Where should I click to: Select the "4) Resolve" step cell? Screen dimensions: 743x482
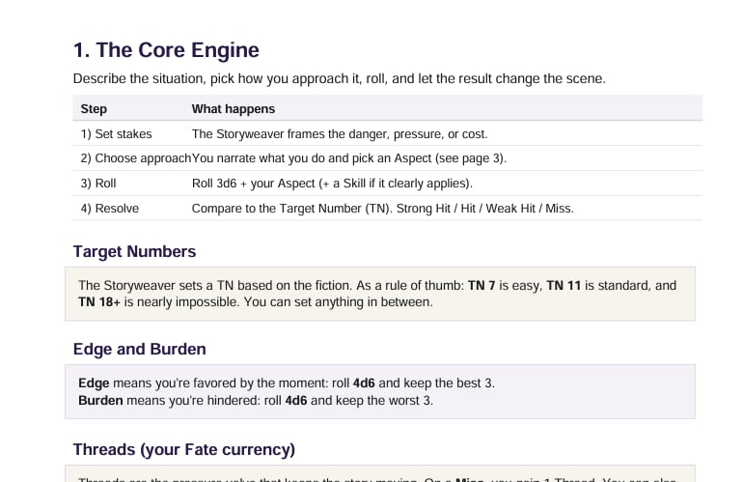point(110,208)
